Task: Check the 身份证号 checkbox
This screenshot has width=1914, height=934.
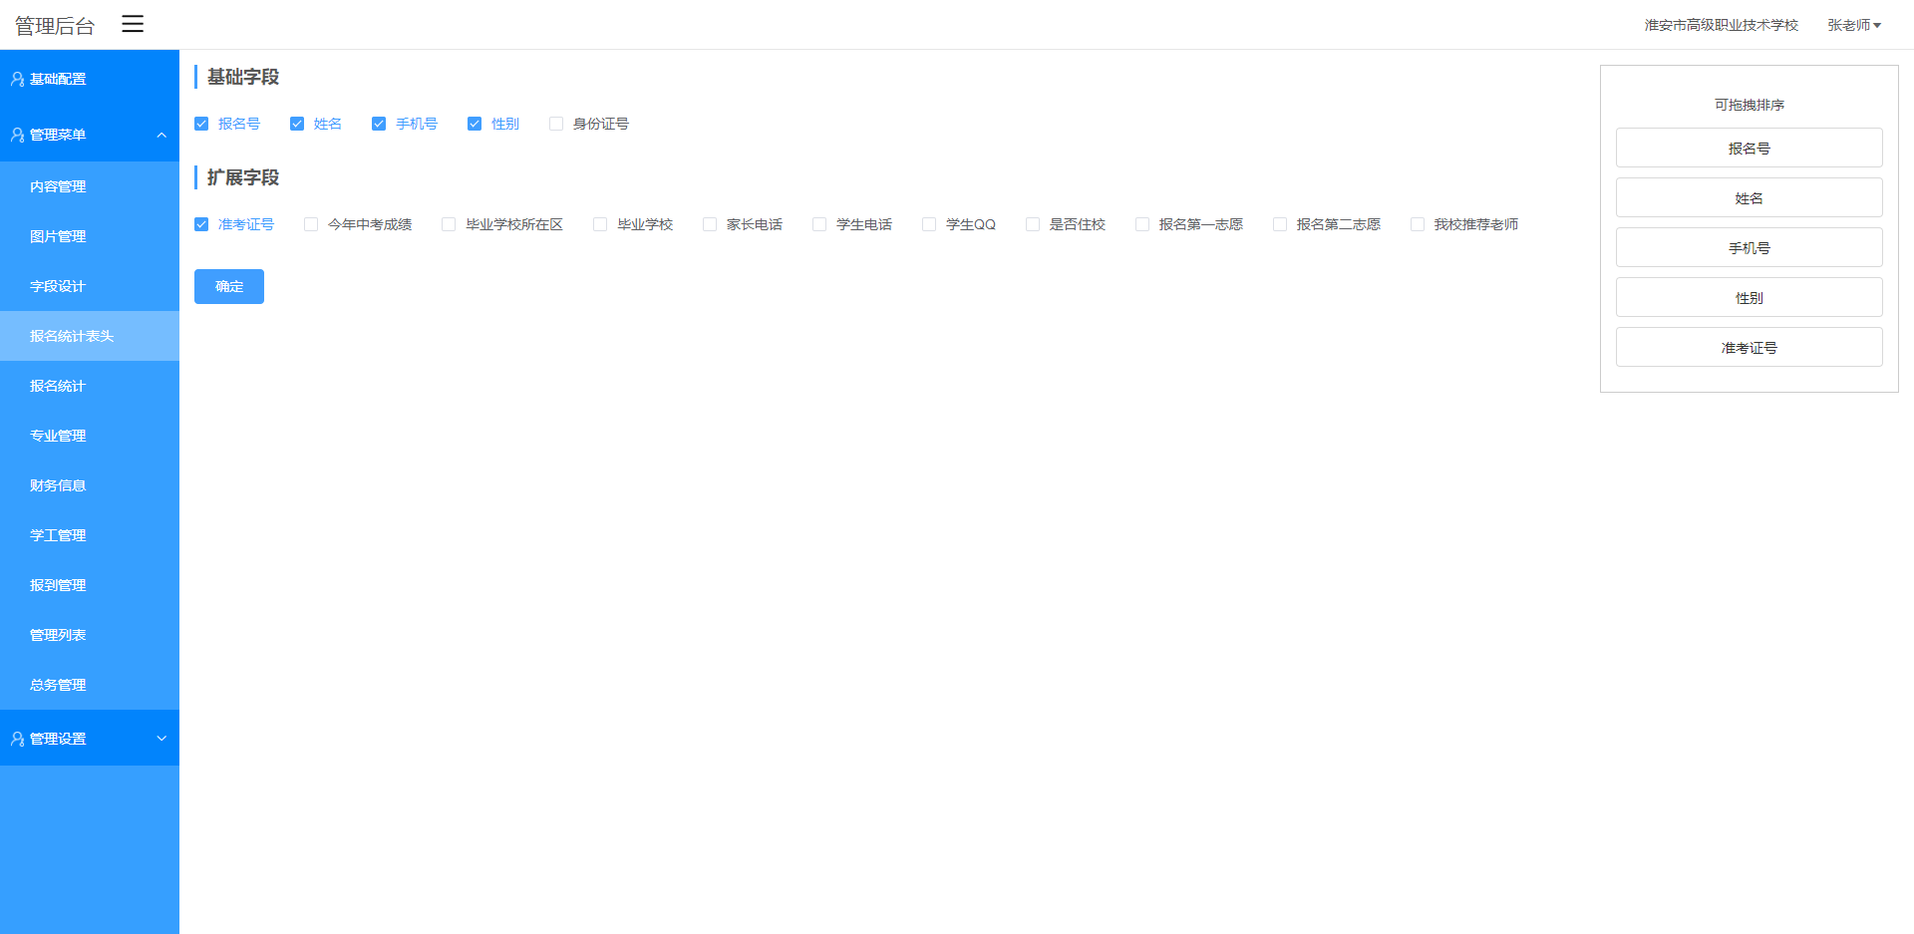Action: (x=556, y=124)
